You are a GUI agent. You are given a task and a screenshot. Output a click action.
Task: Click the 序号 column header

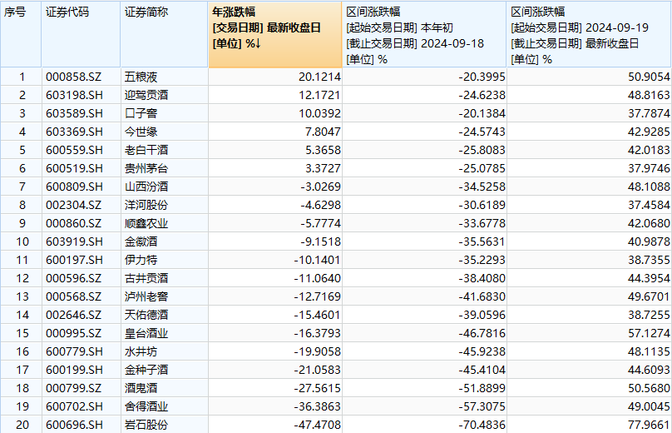point(21,34)
